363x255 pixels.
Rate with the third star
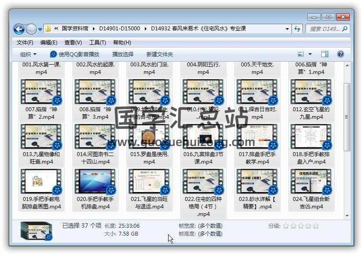coord(301,226)
